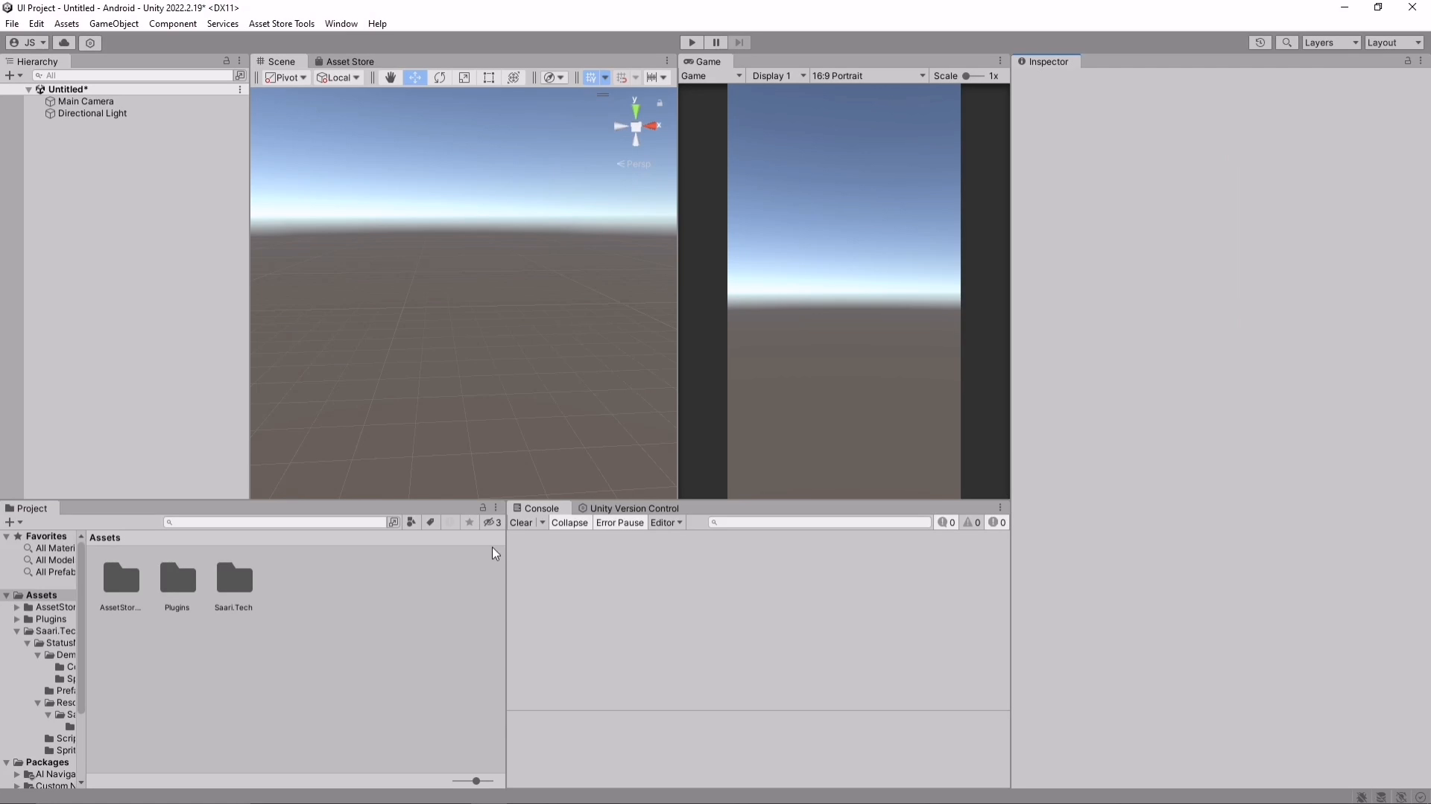Select the Rect transform tool
The width and height of the screenshot is (1431, 804).
tap(489, 77)
